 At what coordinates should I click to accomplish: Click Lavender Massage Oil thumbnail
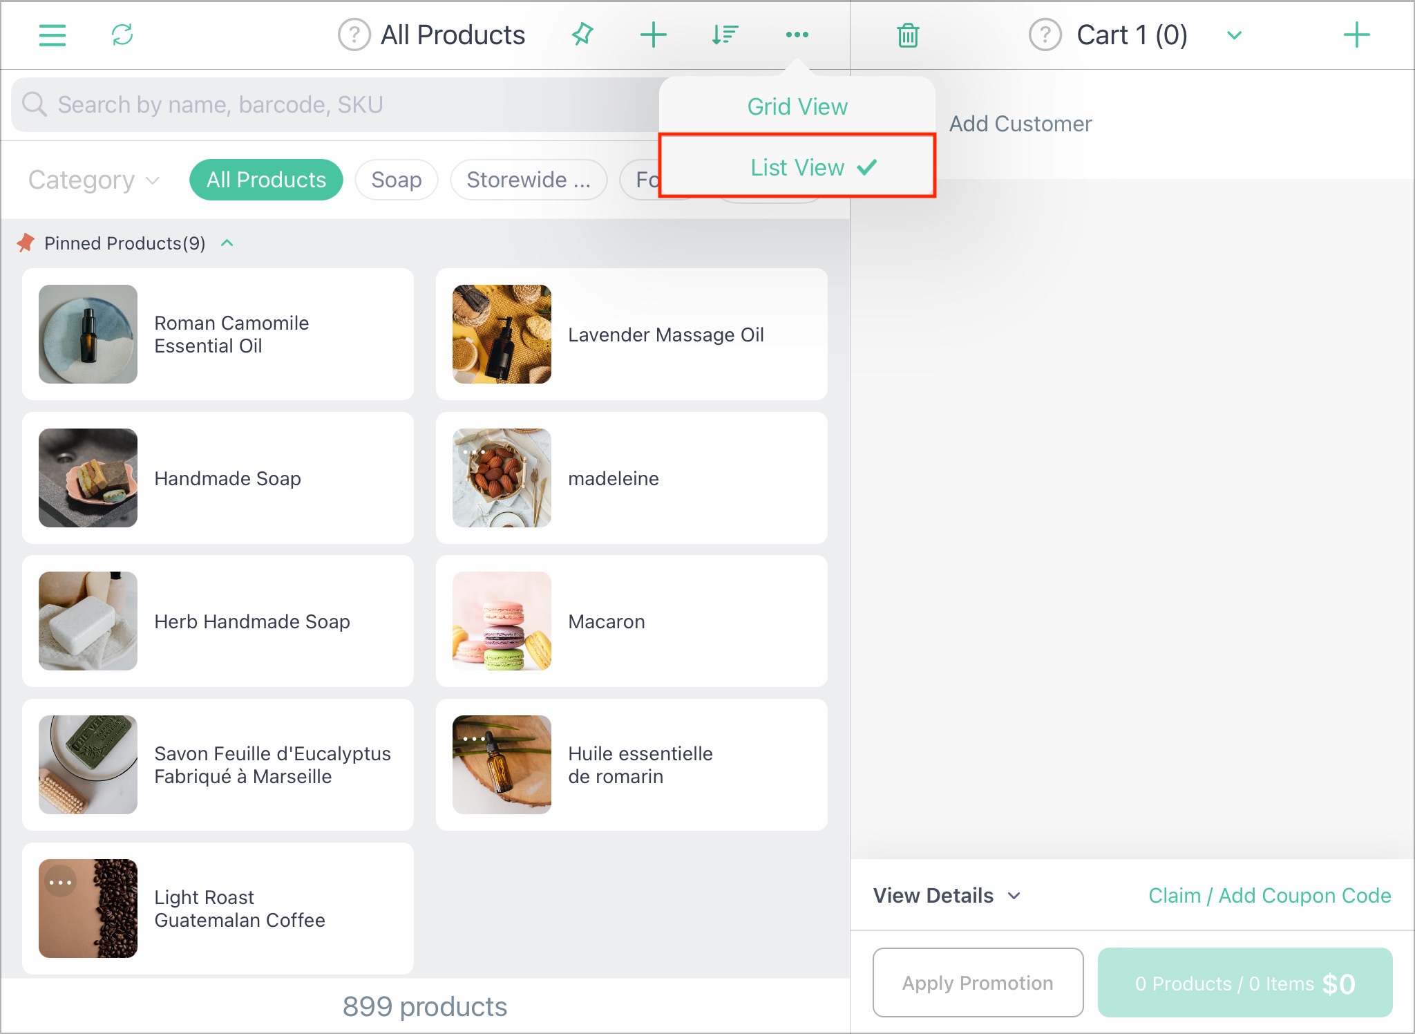pos(502,334)
